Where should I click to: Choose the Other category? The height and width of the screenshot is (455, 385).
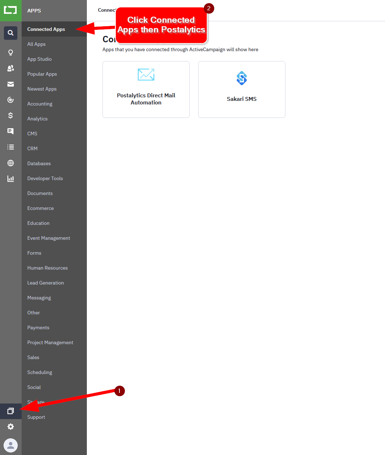point(54,313)
